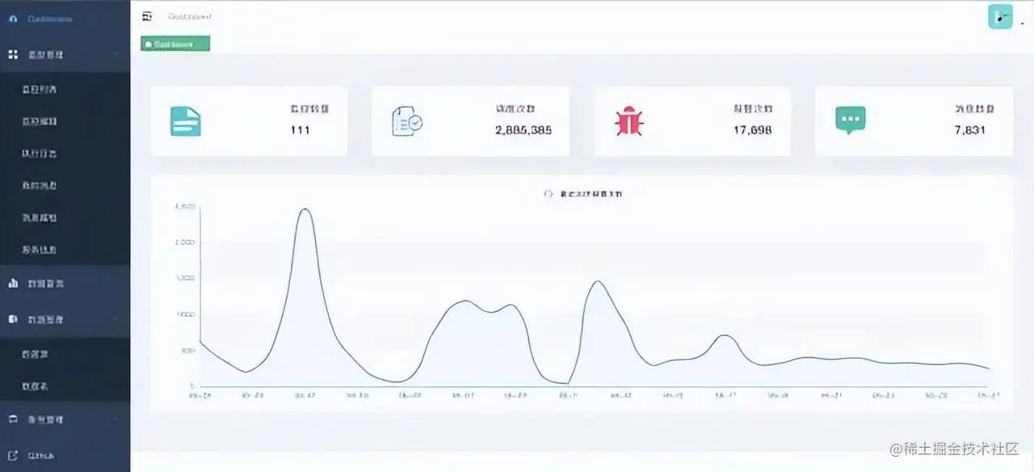Expand the bus-icon group chevron
This screenshot has height=472, width=1034.
coord(117,419)
